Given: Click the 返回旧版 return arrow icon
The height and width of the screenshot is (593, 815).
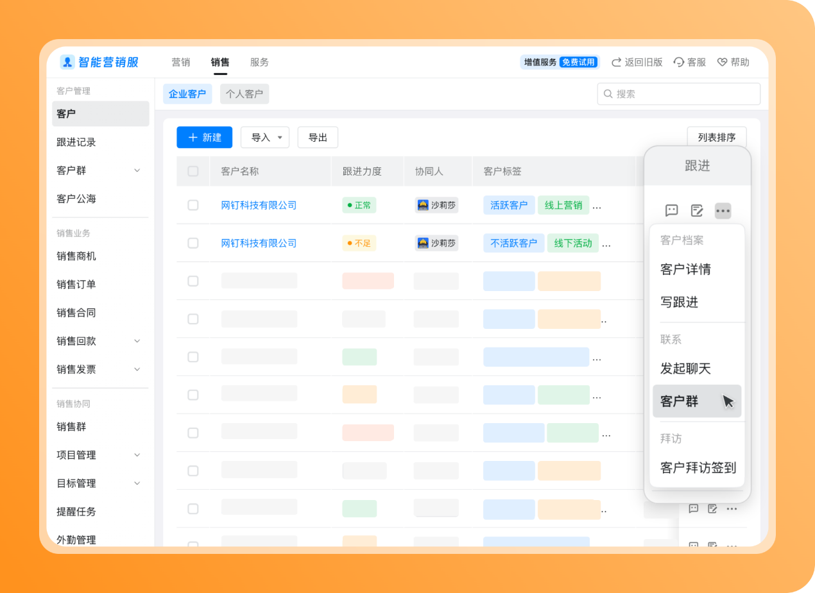Looking at the screenshot, I should pos(616,62).
